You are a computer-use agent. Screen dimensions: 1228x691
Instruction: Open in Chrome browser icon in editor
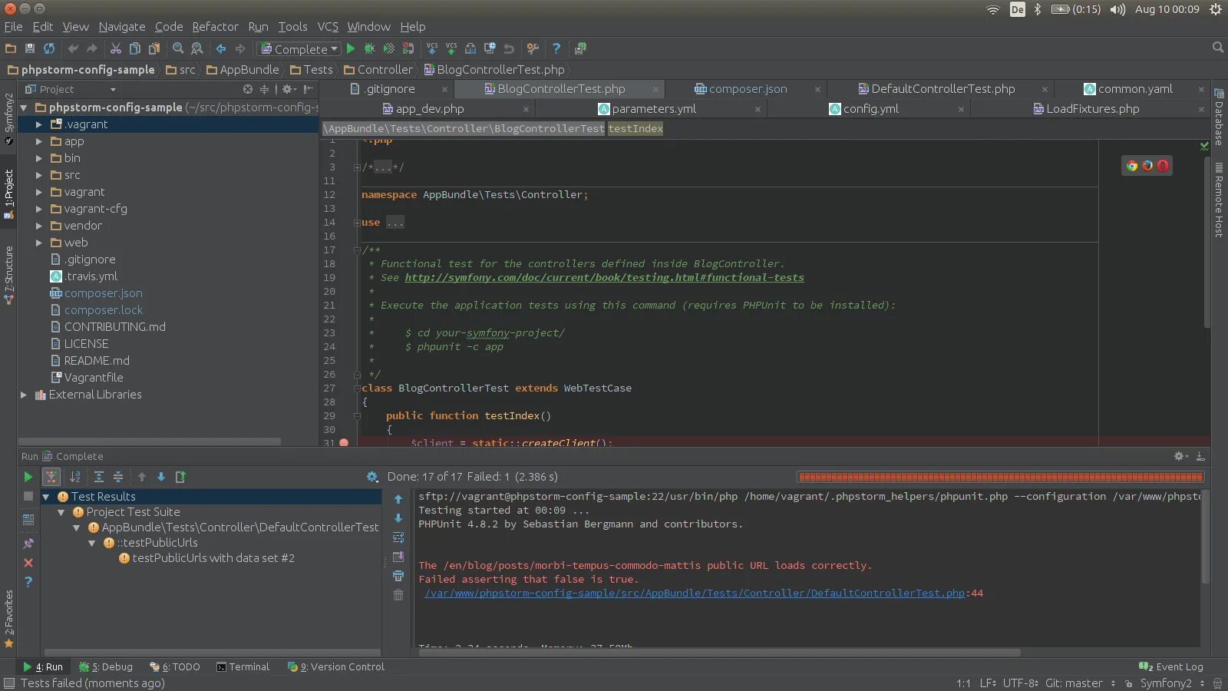point(1131,166)
